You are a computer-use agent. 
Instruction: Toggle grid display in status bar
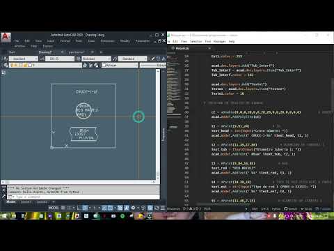click(x=63, y=208)
